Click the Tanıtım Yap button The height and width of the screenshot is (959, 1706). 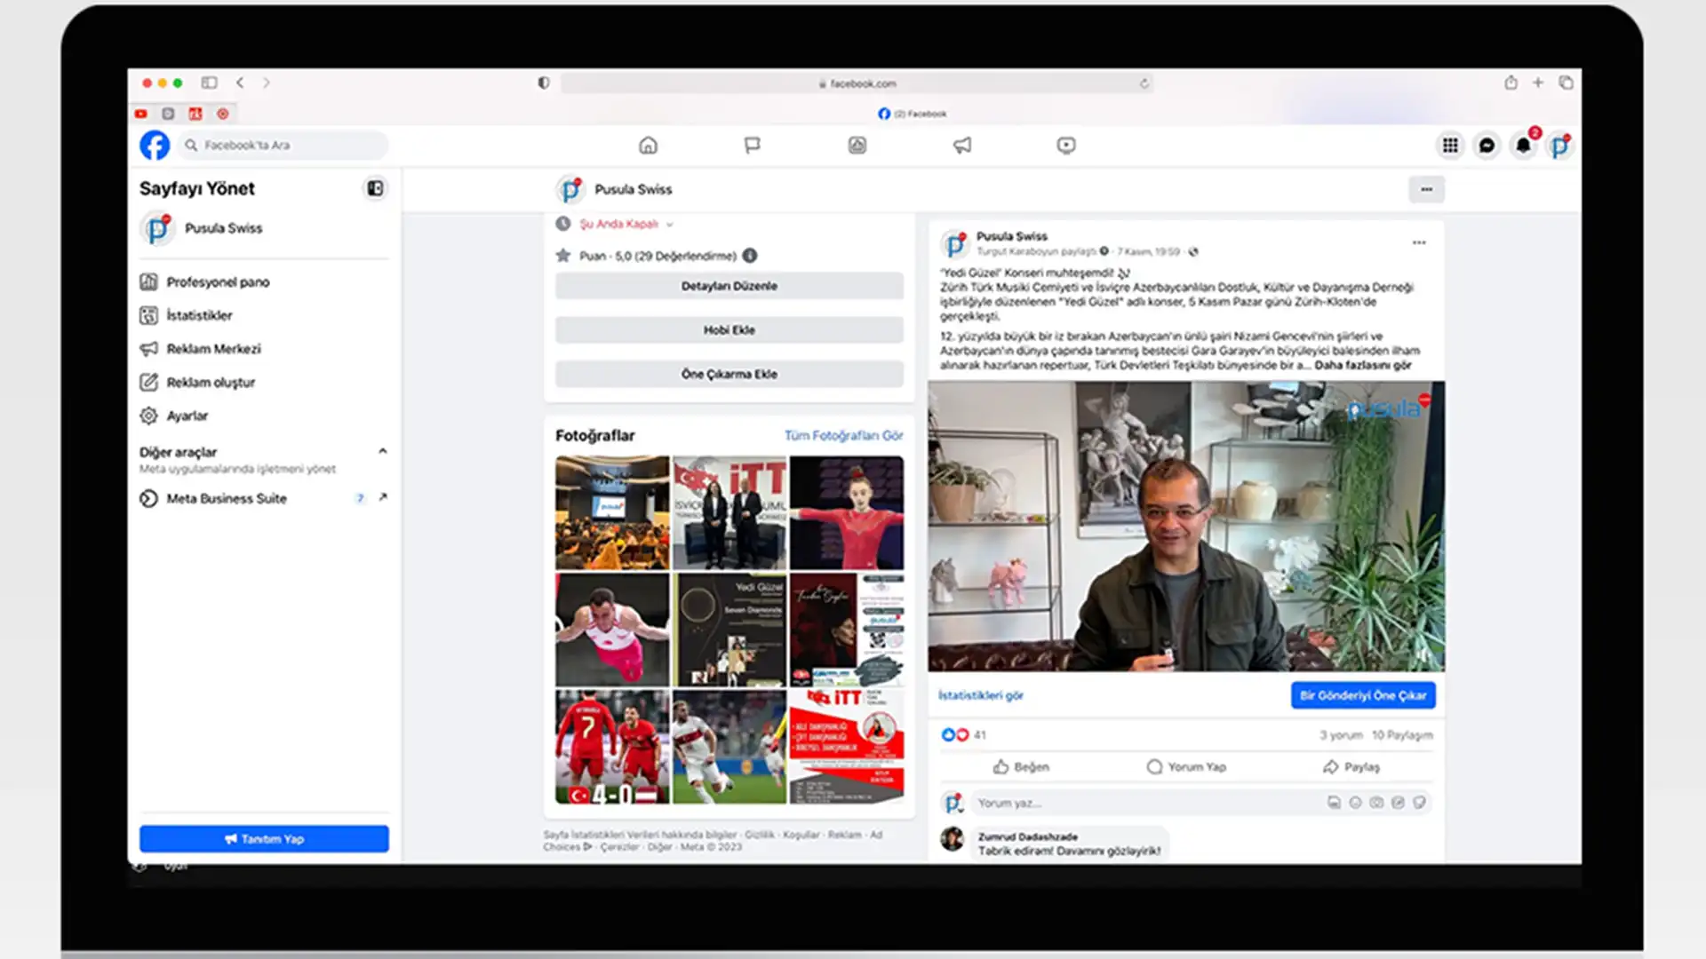click(264, 838)
